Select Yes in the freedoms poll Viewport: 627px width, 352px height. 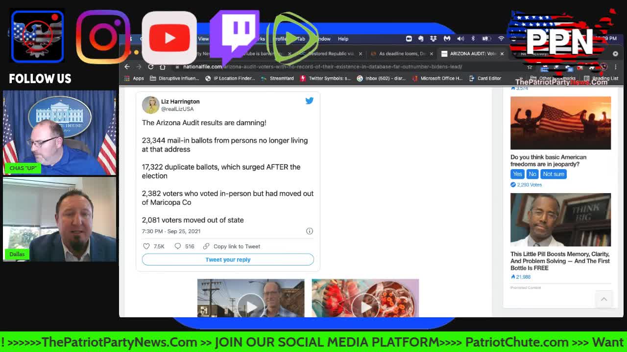tap(517, 174)
